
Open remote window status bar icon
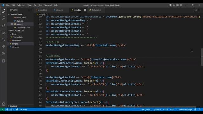[x=3, y=110]
